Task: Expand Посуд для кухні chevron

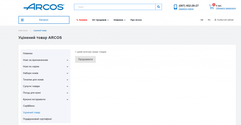Action: tap(67, 93)
